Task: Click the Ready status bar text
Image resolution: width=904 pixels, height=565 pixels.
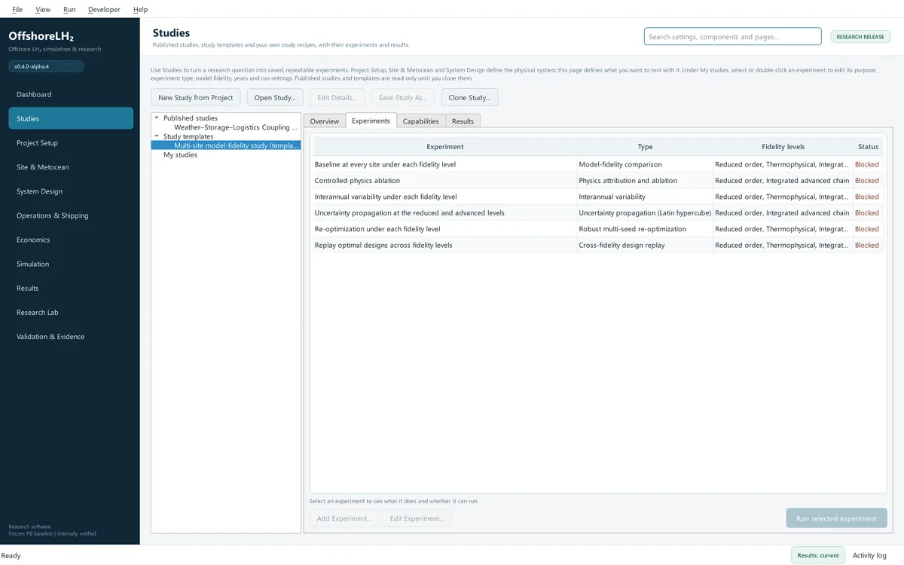Action: coord(11,555)
